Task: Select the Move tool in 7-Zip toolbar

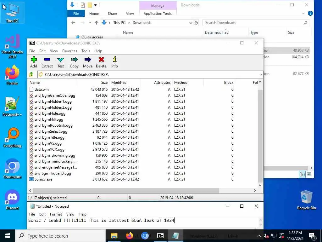Action: coord(88,62)
